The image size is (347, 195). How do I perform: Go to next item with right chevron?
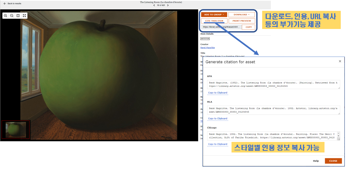pos(168,5)
